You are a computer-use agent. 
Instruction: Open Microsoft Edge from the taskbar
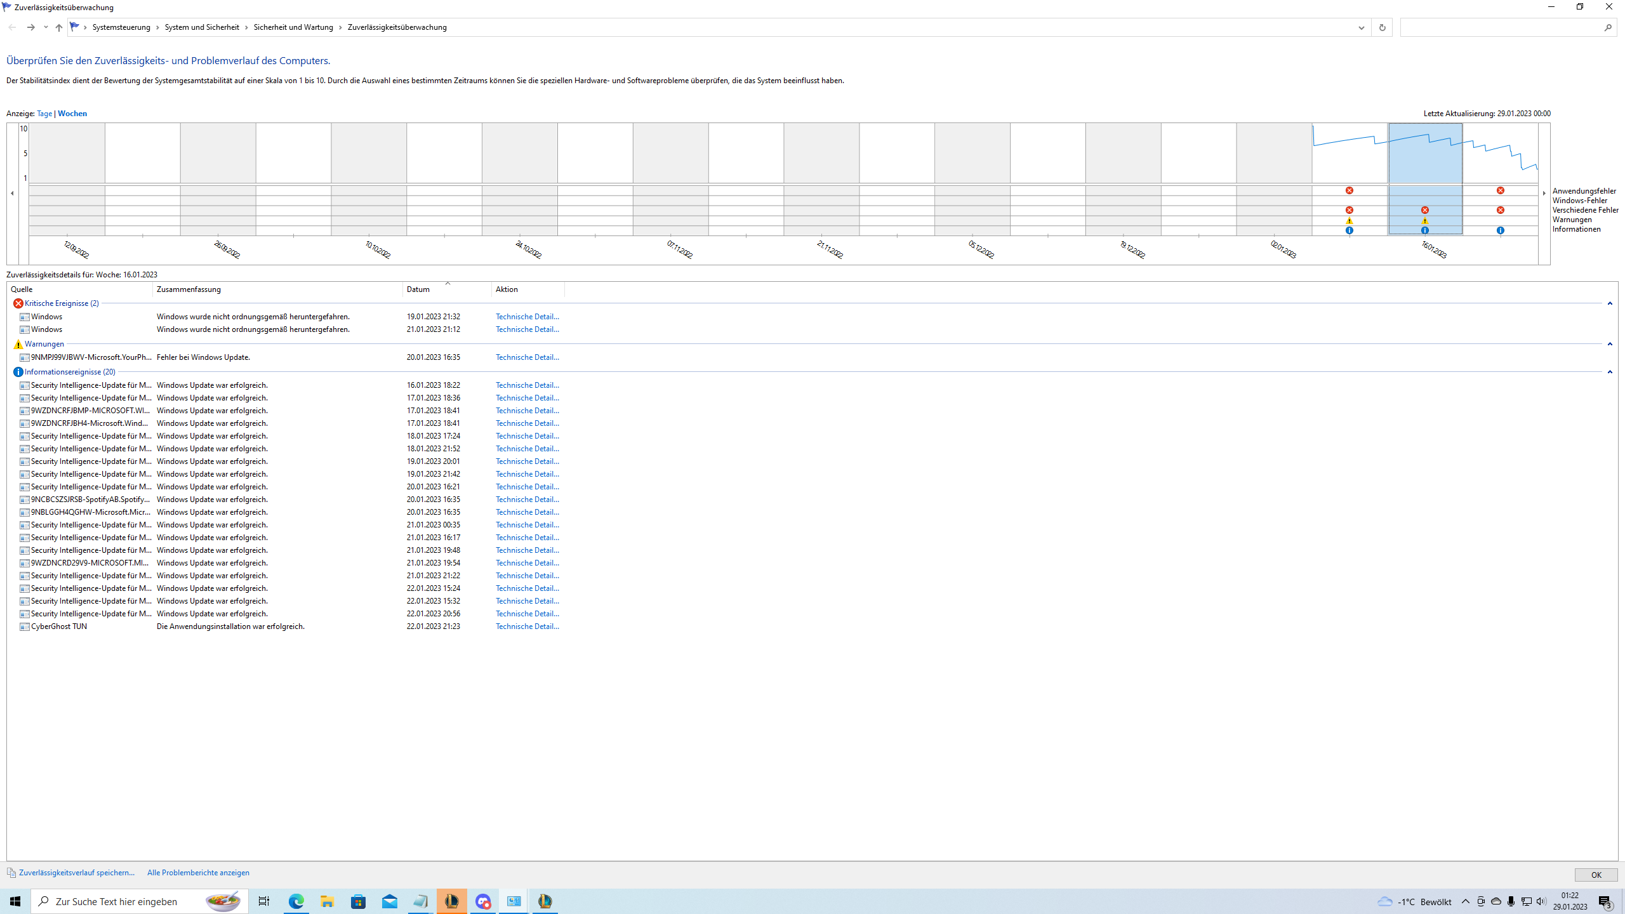[x=296, y=901]
